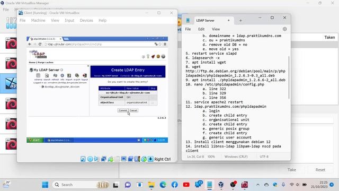Viewport: 339px width, 191px height.
Task: Click the Take button in VirtualBox Manager
Action: (x=292, y=170)
